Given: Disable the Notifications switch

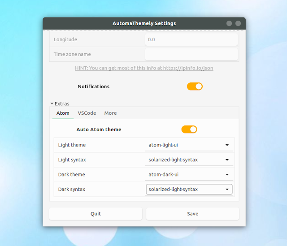Looking at the screenshot, I should click(x=195, y=86).
